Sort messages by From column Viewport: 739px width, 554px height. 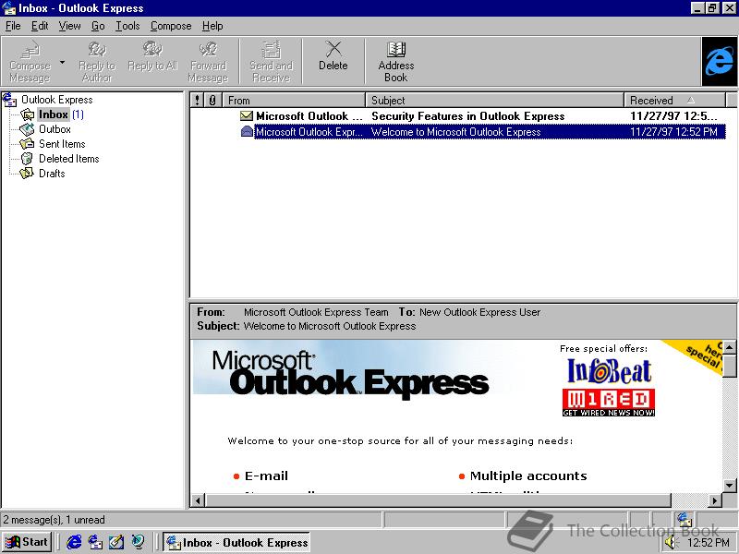point(294,100)
